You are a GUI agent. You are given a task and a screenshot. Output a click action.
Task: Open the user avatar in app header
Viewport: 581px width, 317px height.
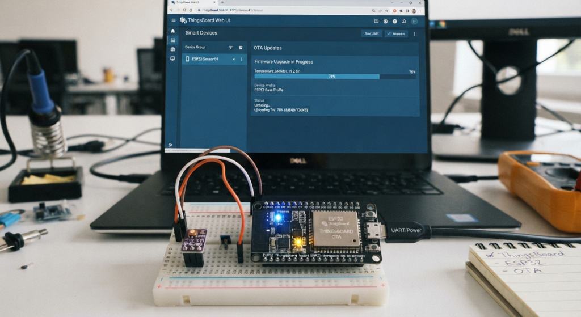coord(414,21)
